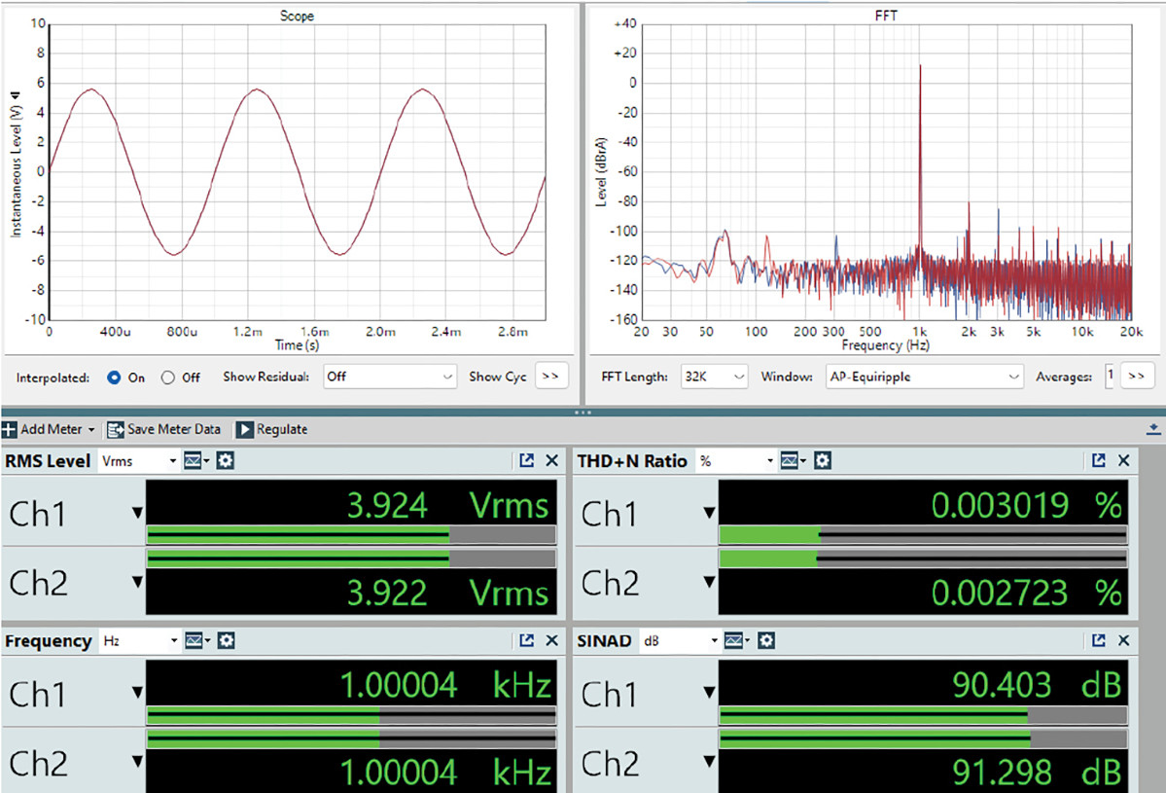Pop out the THD+N Ratio meter
This screenshot has height=793, width=1166.
[x=1098, y=460]
